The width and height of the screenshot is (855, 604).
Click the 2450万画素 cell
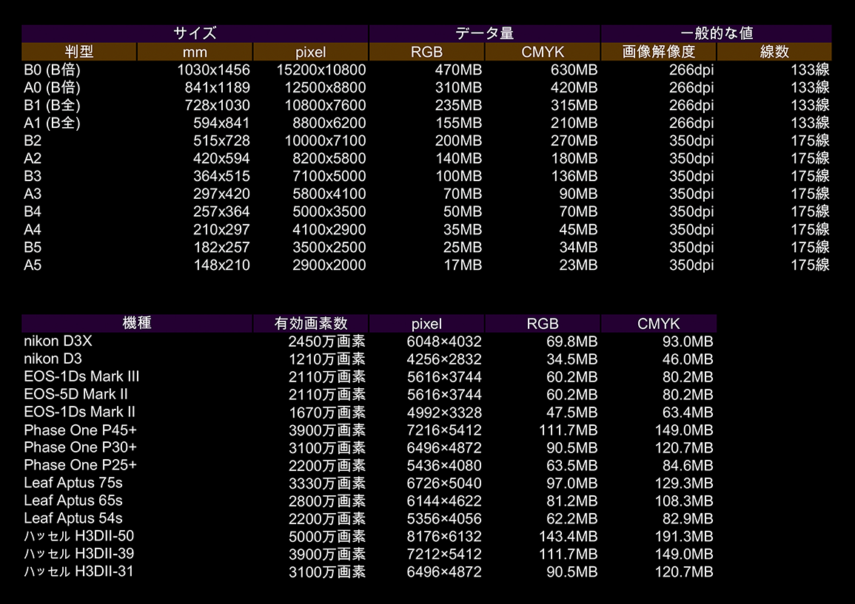pos(326,342)
